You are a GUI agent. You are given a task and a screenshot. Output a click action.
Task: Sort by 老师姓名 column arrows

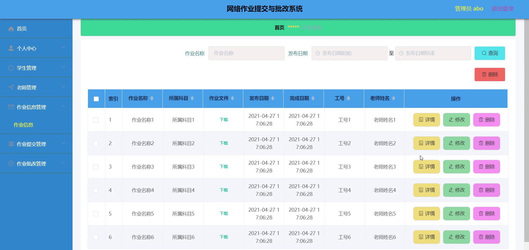(394, 98)
